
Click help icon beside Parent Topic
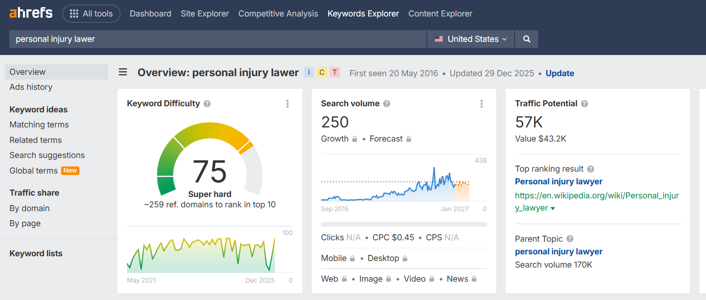pos(570,239)
